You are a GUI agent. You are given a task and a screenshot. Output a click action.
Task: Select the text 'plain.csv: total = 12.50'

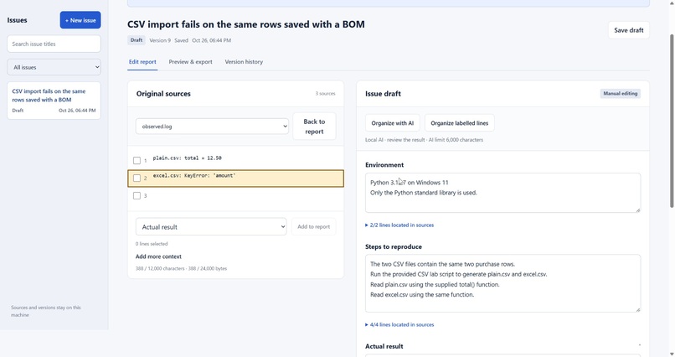click(188, 158)
